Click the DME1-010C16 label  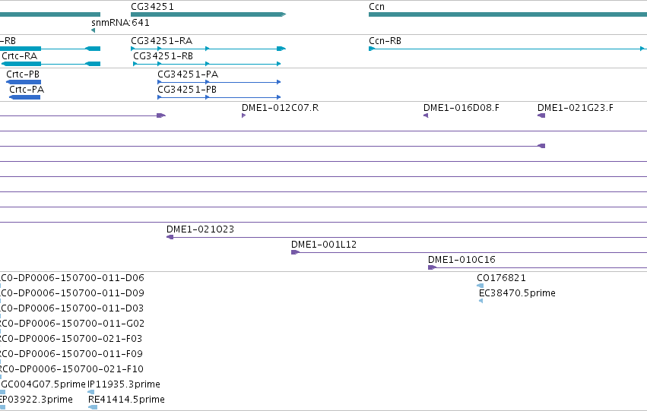click(x=461, y=260)
